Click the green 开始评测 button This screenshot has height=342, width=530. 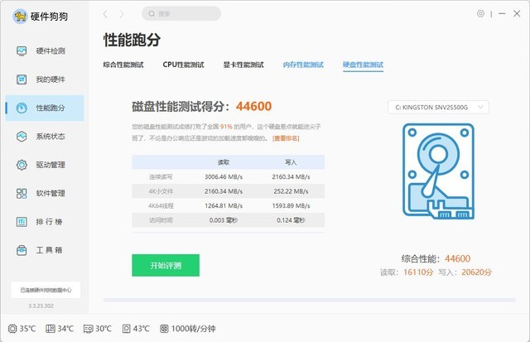[166, 265]
